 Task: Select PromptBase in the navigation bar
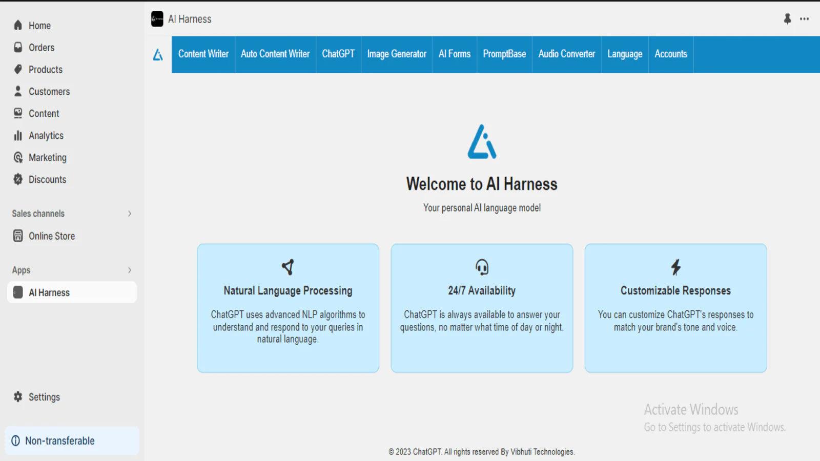pos(504,54)
